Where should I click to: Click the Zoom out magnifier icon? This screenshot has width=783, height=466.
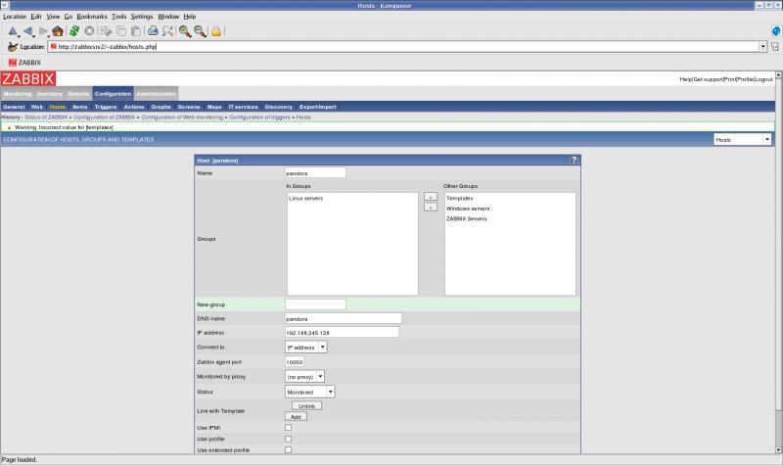[x=199, y=31]
